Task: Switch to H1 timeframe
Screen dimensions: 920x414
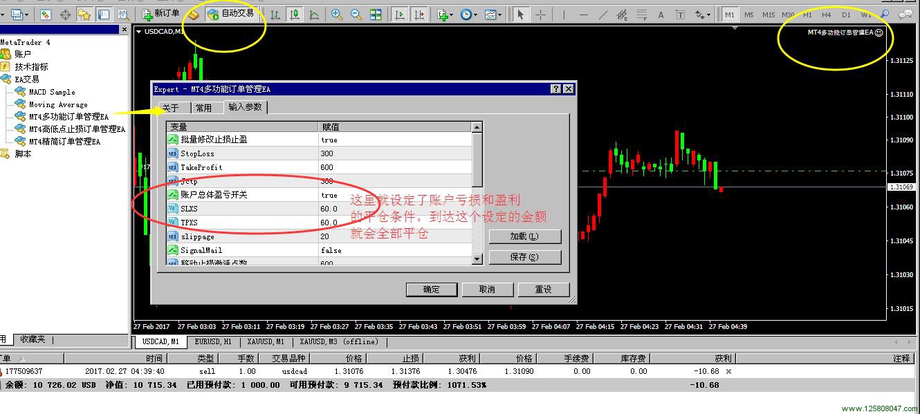Action: [x=807, y=15]
